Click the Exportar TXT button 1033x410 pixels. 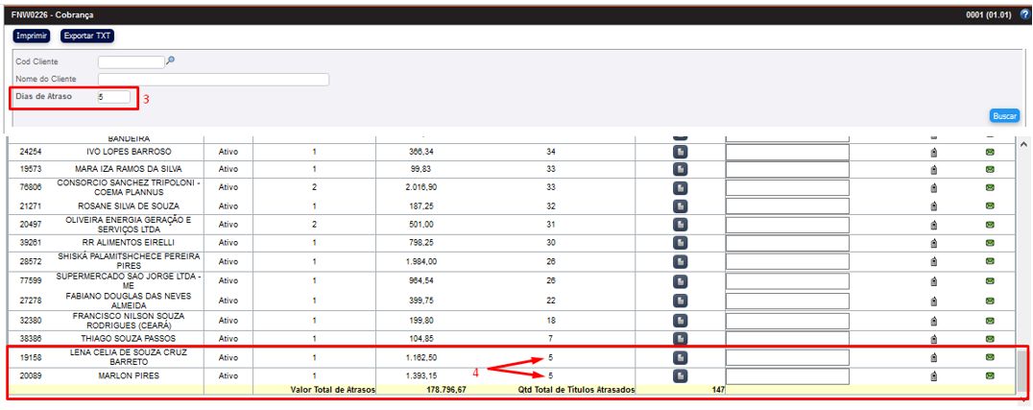[x=87, y=36]
